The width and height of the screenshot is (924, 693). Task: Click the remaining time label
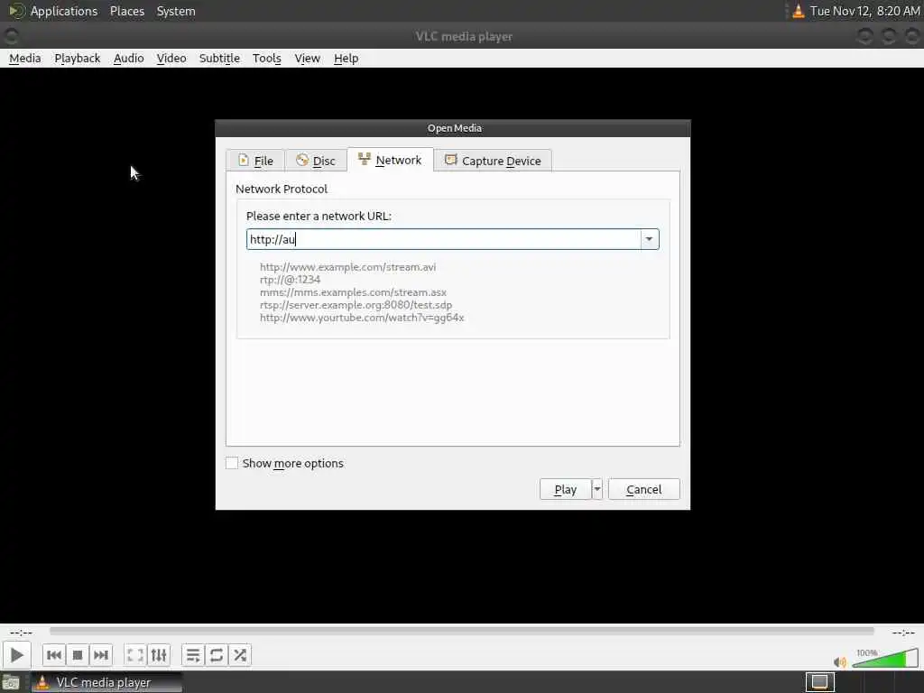click(902, 633)
